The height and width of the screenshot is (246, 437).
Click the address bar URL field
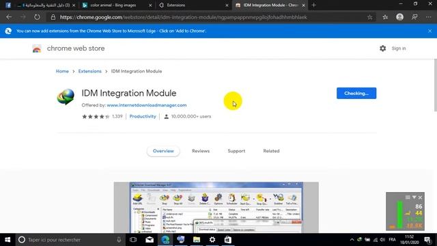coord(212,17)
